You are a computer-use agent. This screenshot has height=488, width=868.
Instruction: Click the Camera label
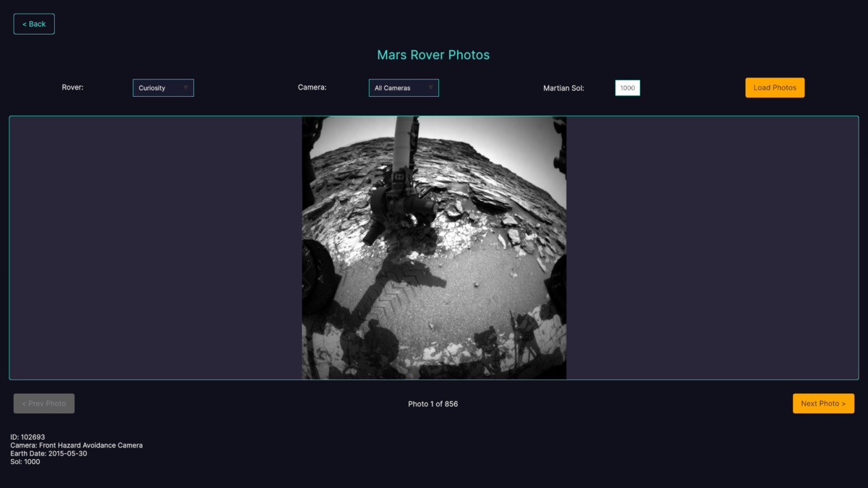coord(312,87)
